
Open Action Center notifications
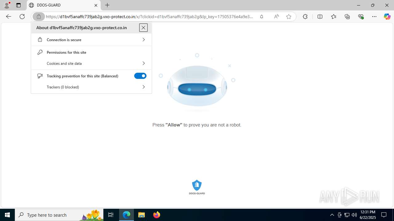coord(384,215)
